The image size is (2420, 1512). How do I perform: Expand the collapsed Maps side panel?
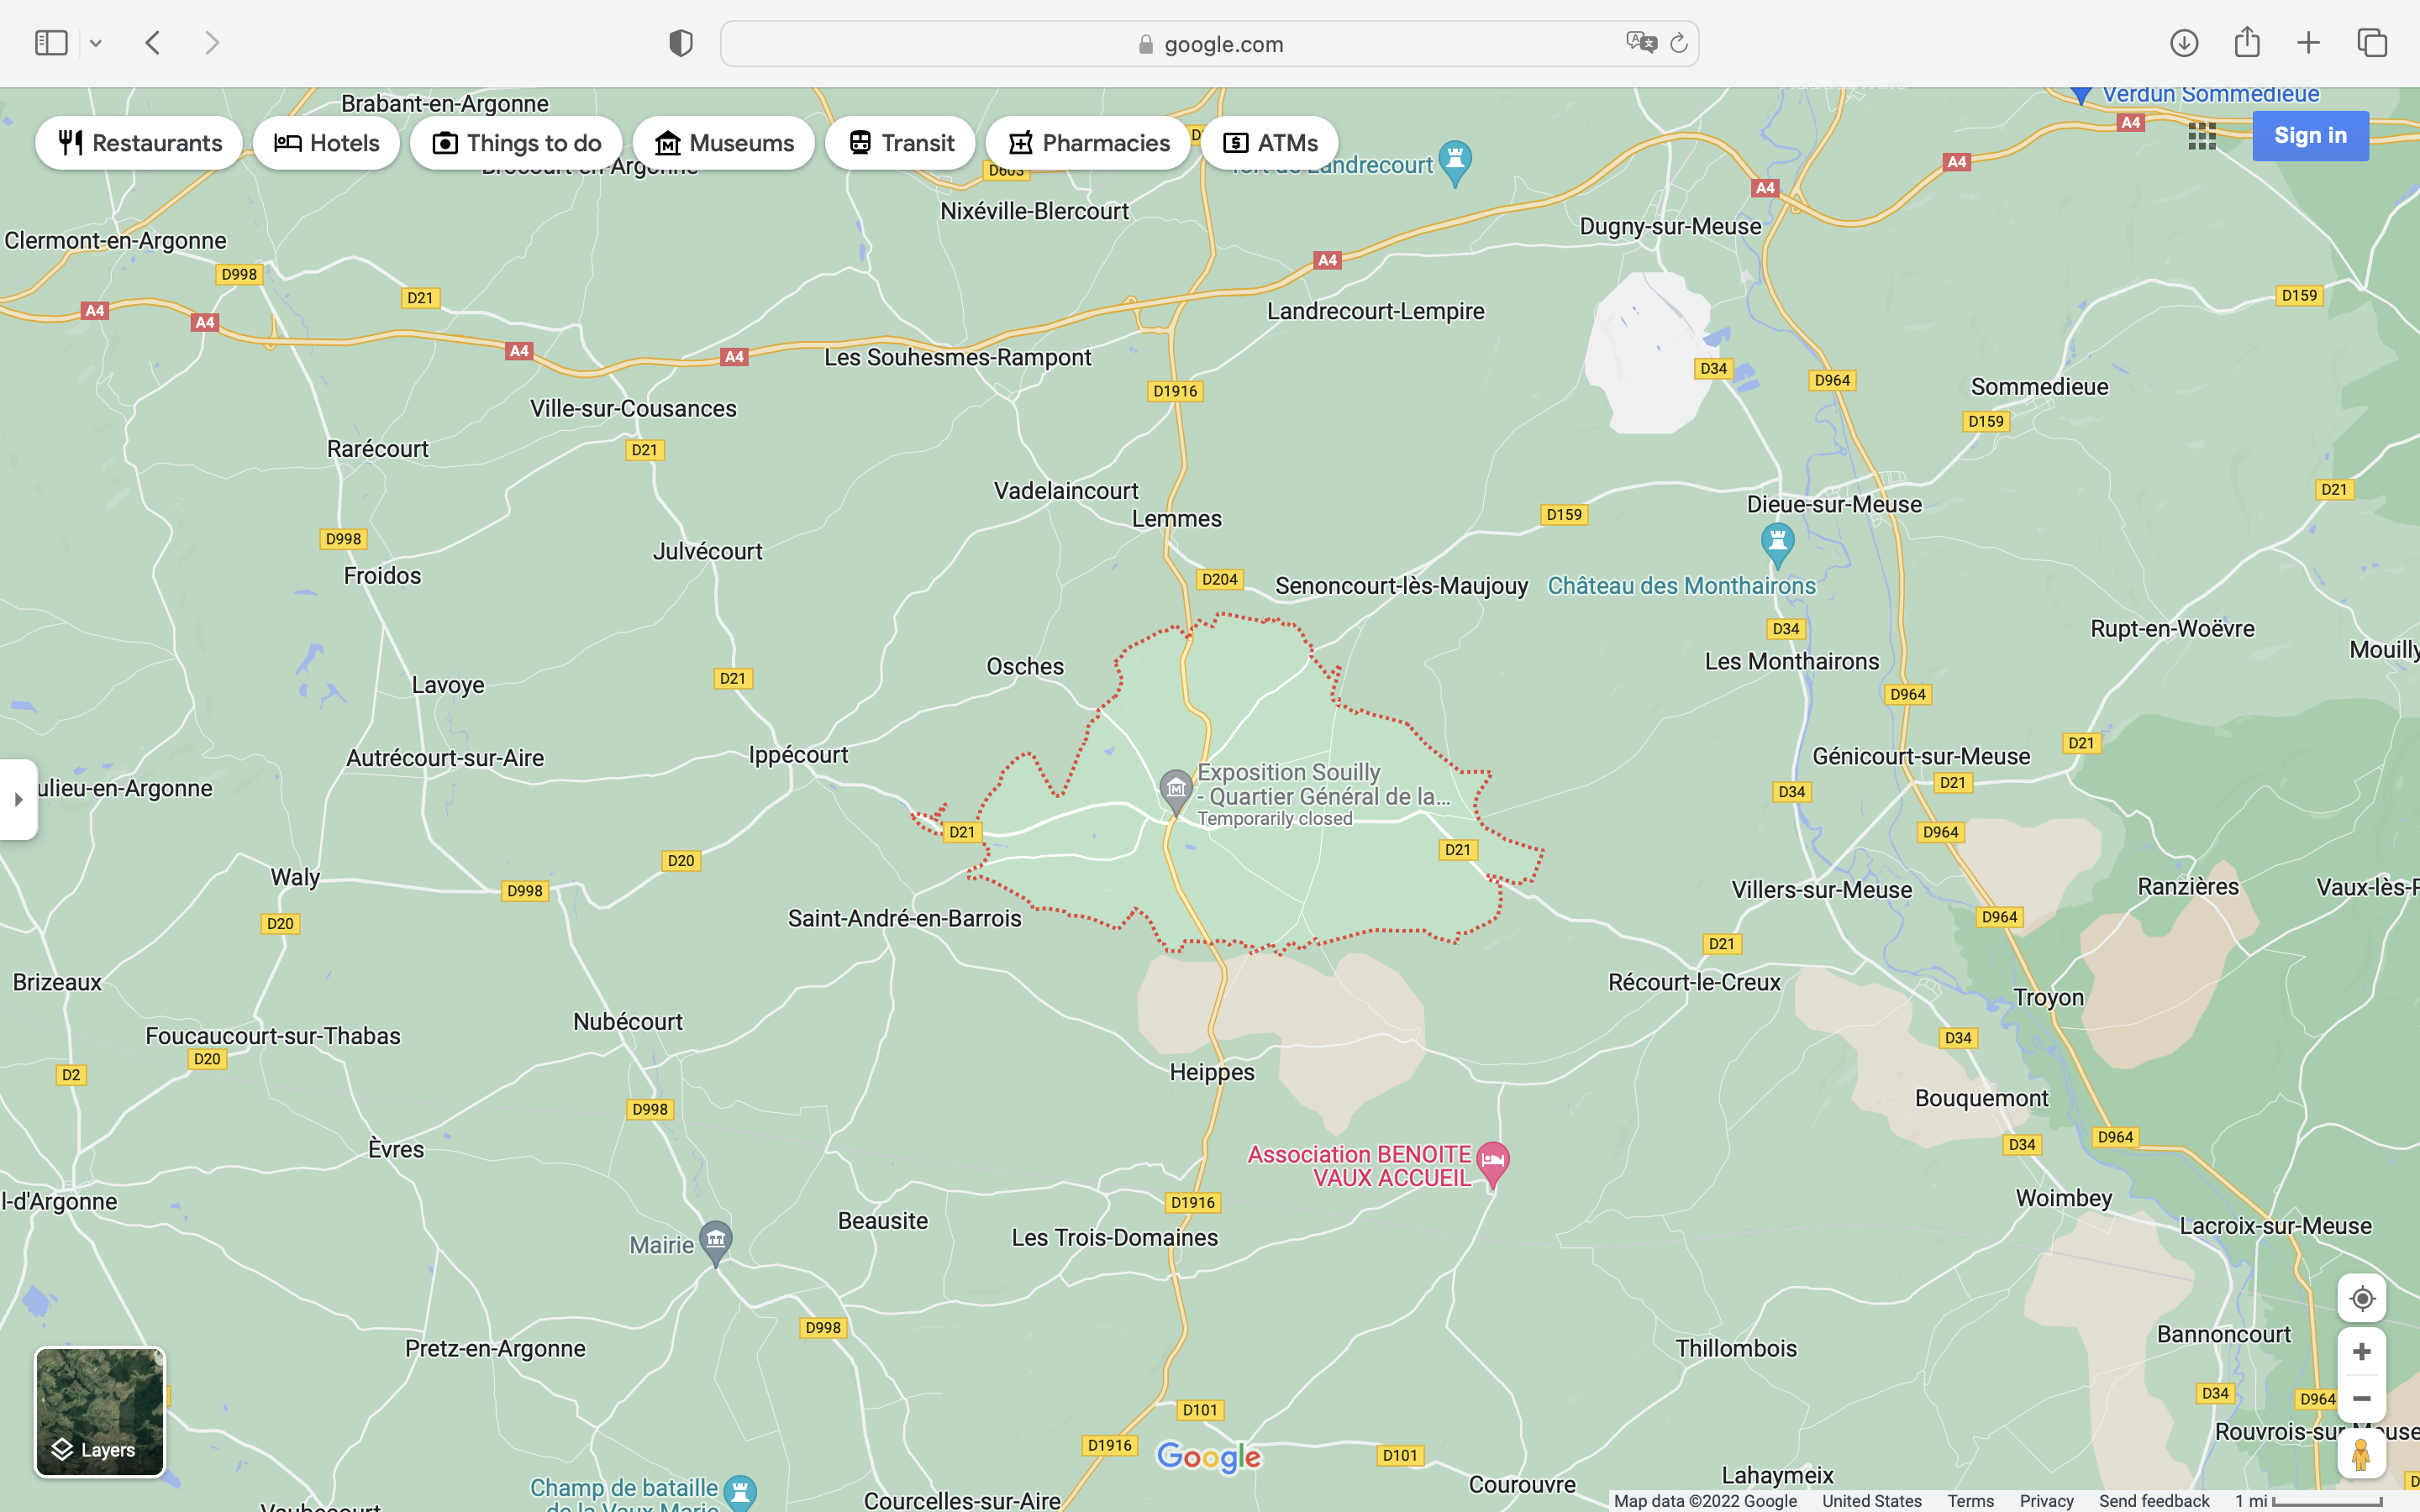[x=18, y=799]
